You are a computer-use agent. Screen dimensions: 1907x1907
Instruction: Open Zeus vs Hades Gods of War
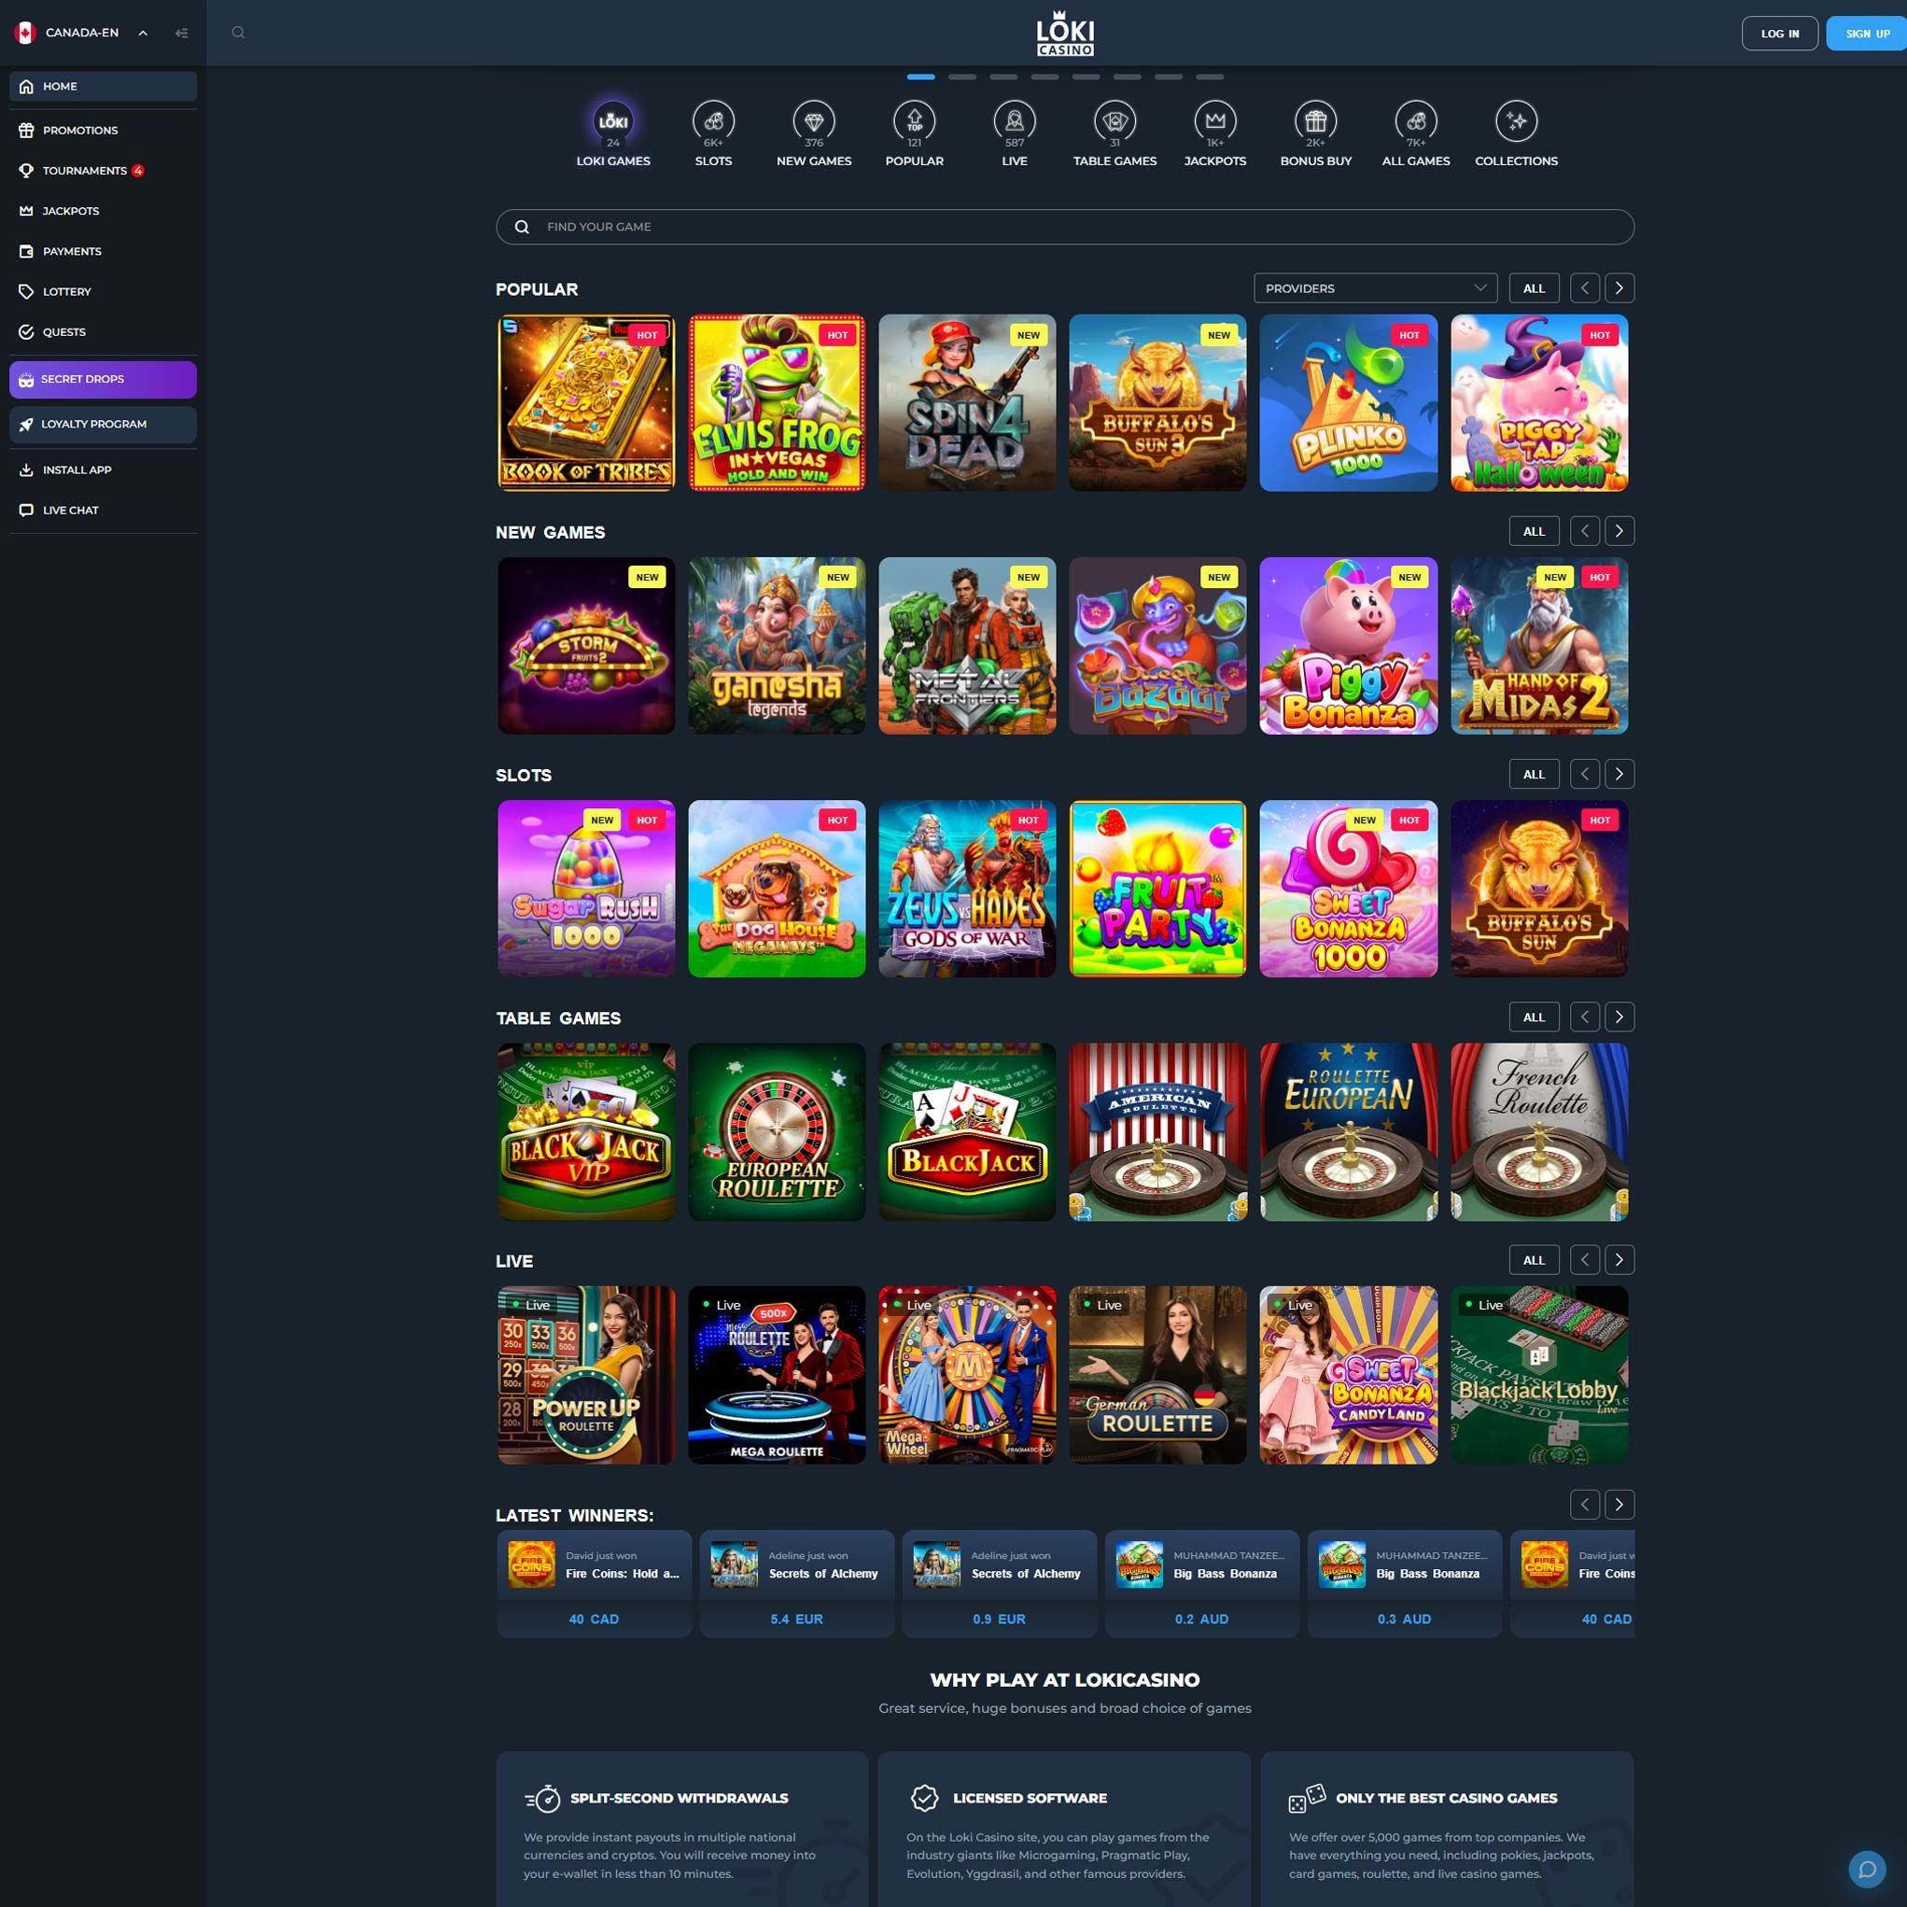tap(967, 889)
